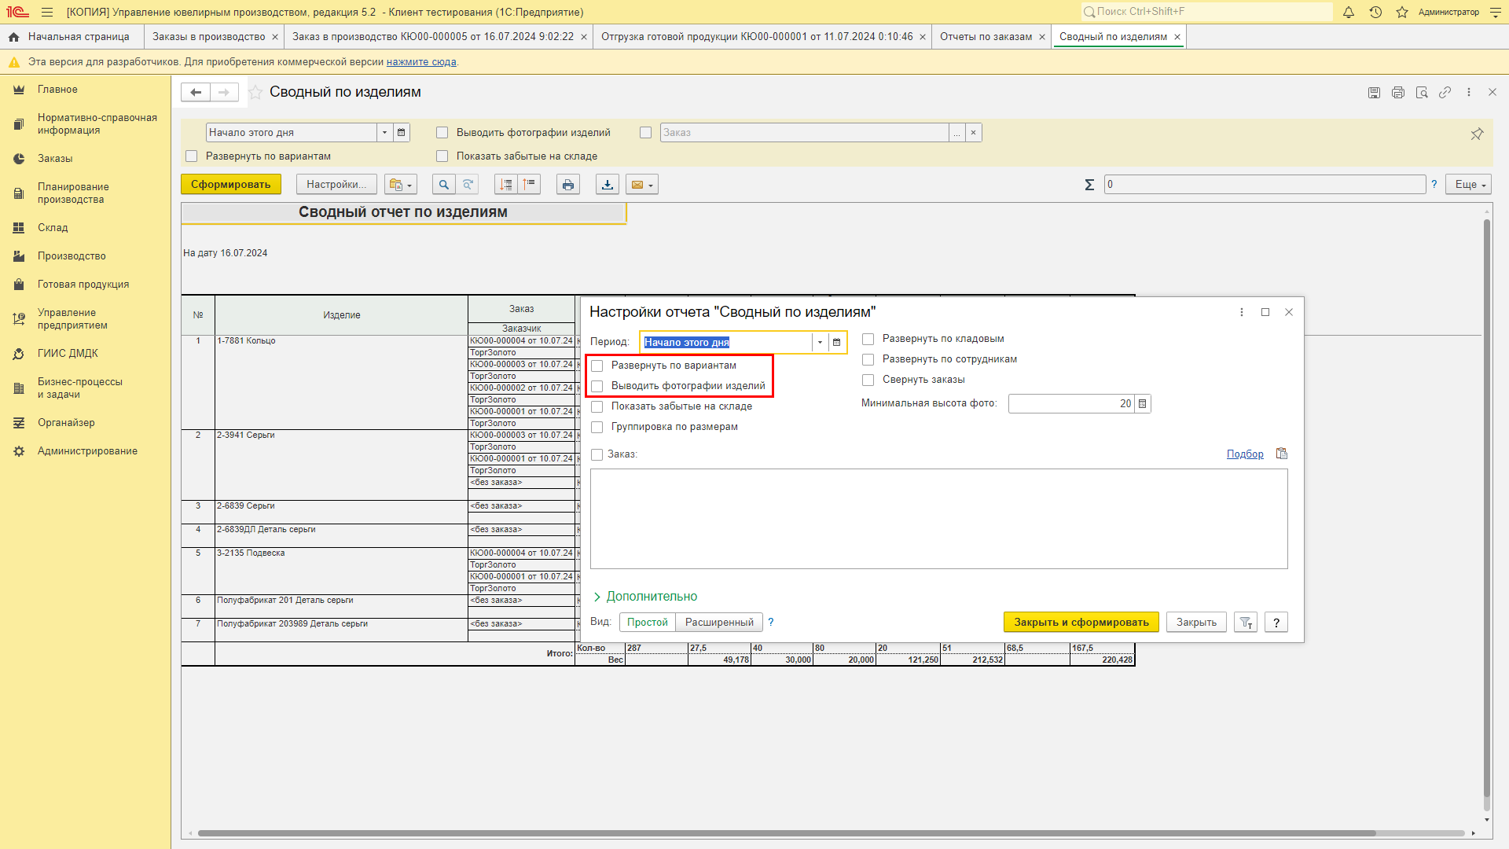The image size is (1509, 849).
Task: Click the sum sigma icon
Action: click(x=1089, y=185)
